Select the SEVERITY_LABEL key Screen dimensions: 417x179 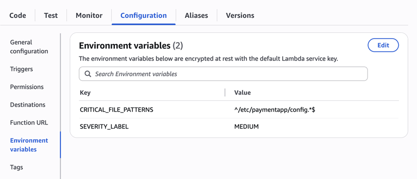click(104, 127)
